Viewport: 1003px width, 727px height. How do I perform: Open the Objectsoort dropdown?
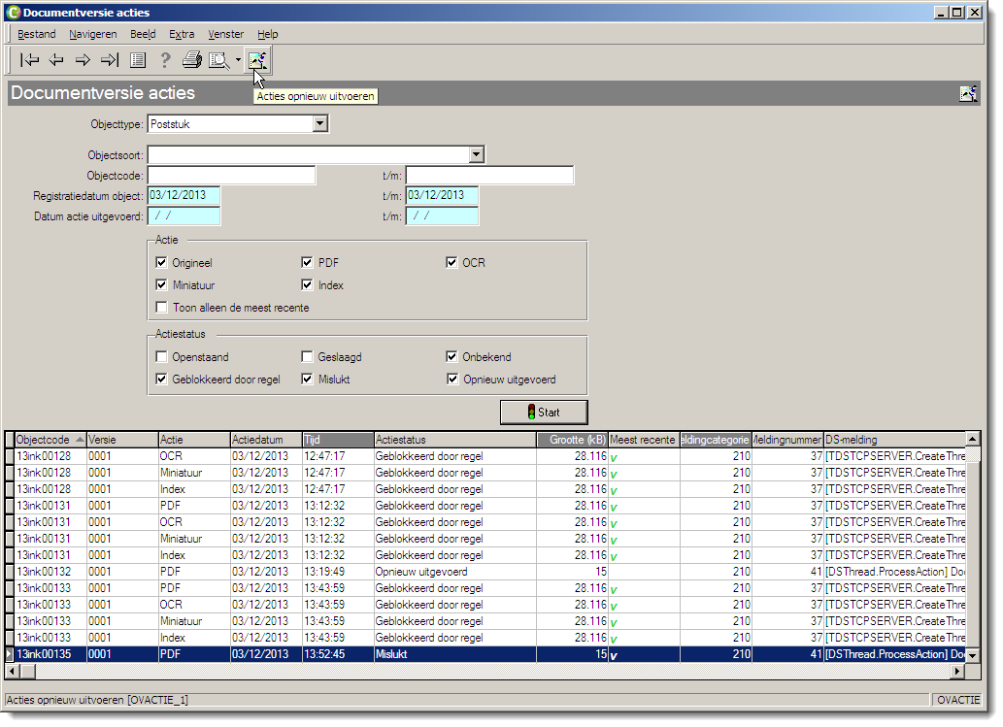476,154
